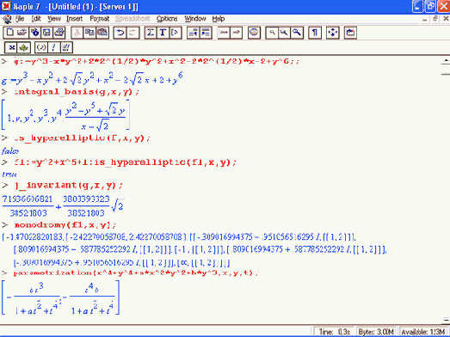The image size is (450, 337).
Task: Click the Redo toolbar icon
Action: (x=133, y=33)
